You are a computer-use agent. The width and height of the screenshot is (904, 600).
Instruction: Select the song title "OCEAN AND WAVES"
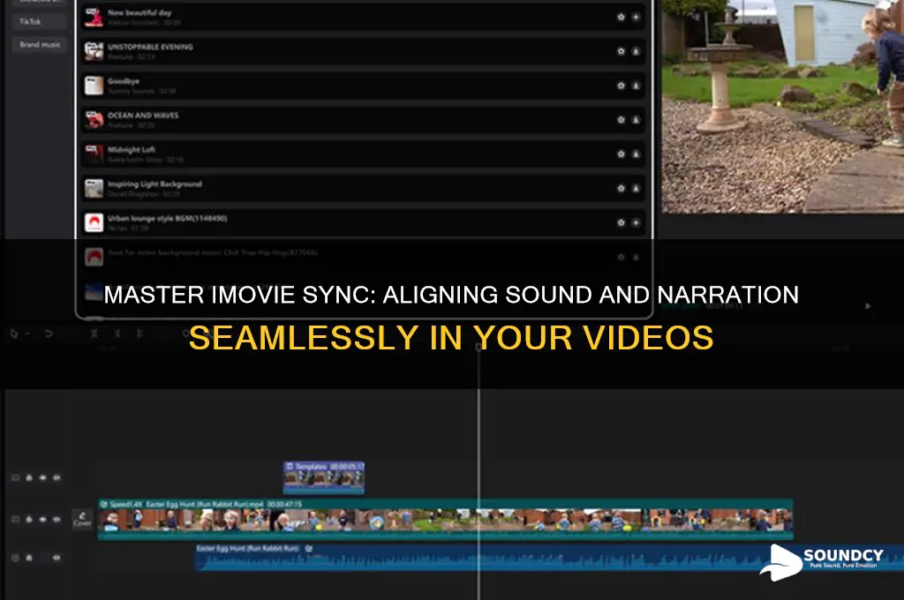click(x=143, y=116)
